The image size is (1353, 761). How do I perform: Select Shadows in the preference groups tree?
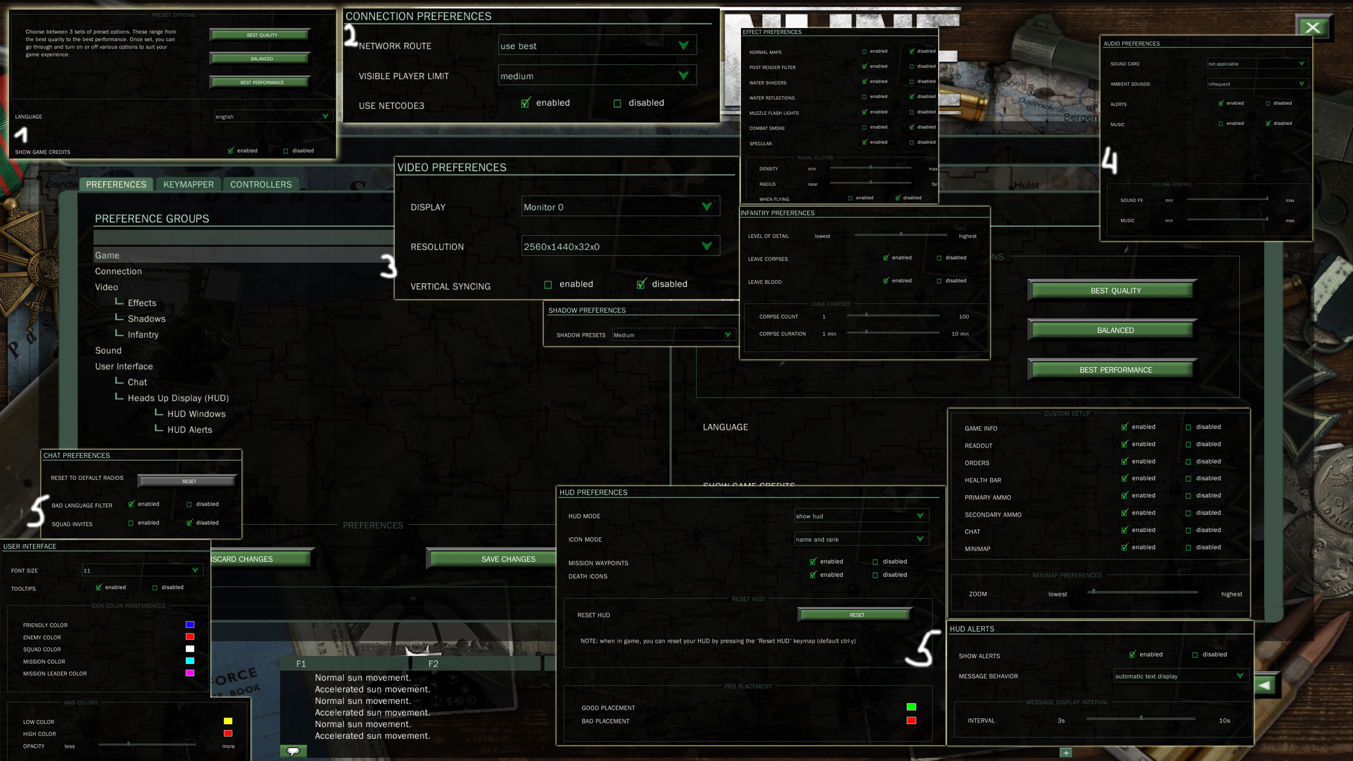click(x=146, y=319)
